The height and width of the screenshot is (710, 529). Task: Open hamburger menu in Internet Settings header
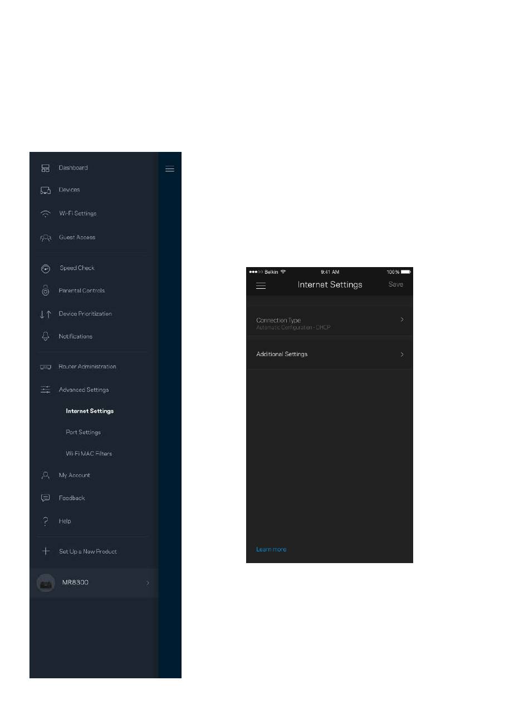[261, 285]
